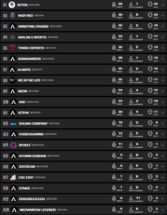The width and height of the screenshot is (167, 215).
Task: Click the CAC EAST pink logo
Action: tap(13, 177)
